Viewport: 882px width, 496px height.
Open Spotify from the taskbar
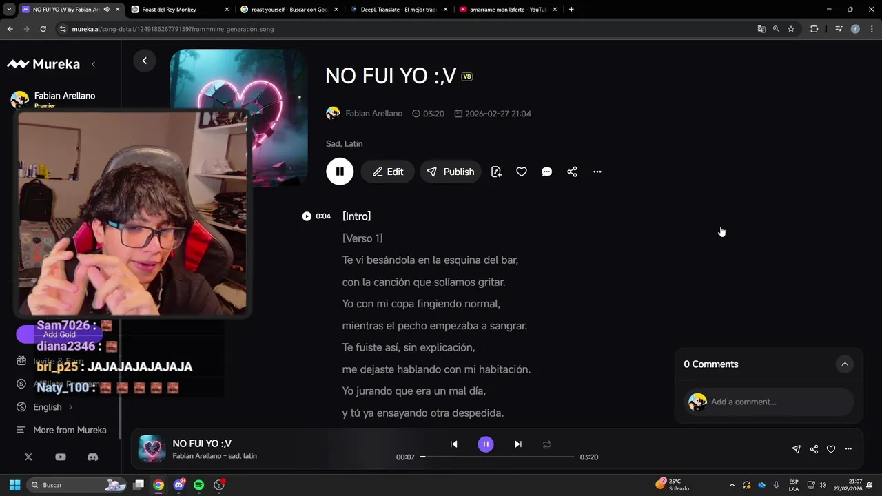click(199, 485)
